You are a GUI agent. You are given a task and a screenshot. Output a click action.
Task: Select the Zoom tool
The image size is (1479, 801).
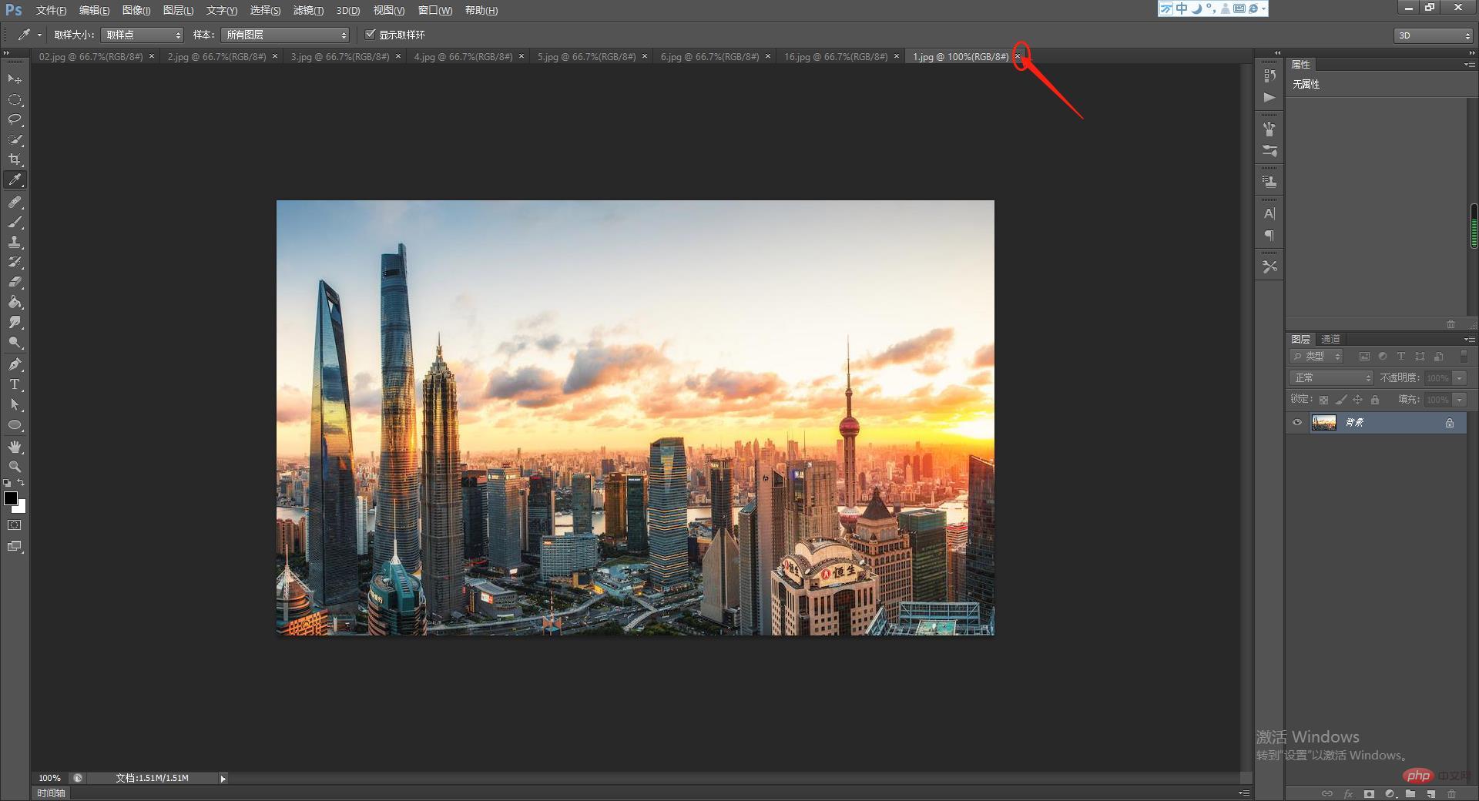coord(15,467)
